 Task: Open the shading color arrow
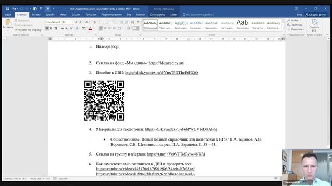click(131, 28)
